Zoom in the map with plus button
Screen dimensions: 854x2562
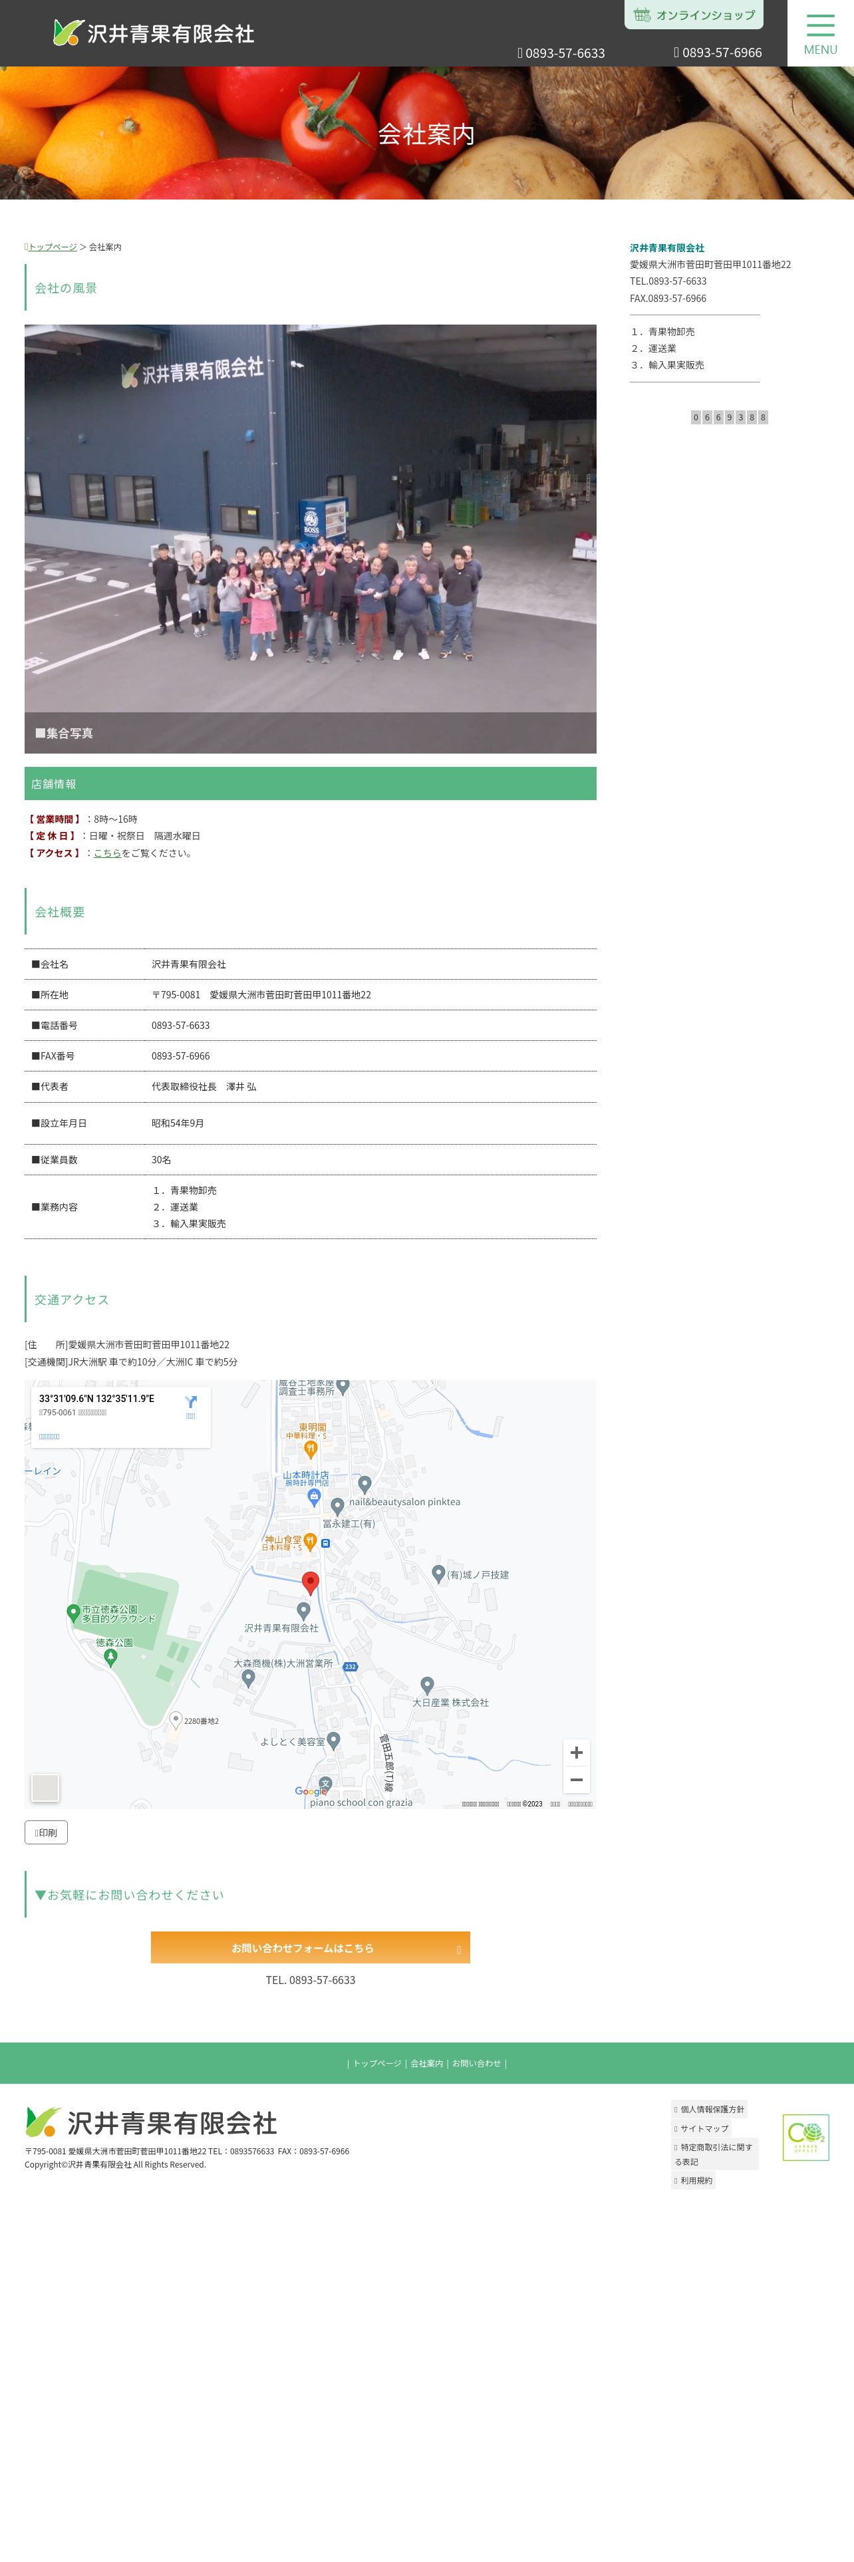click(x=577, y=1753)
